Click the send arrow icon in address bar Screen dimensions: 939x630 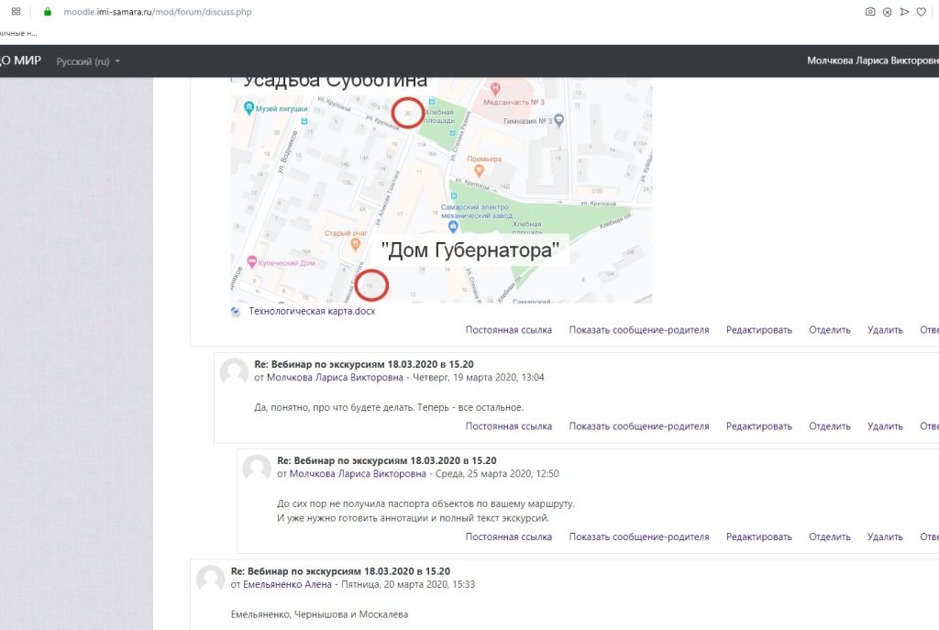coord(904,11)
